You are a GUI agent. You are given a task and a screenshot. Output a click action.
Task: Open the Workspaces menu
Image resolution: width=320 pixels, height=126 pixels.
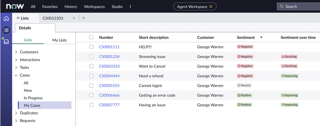pyautogui.click(x=94, y=6)
